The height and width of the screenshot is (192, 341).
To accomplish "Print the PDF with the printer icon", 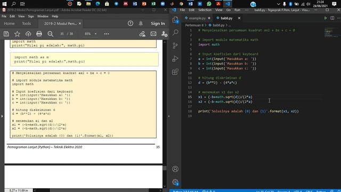I will coord(39,34).
